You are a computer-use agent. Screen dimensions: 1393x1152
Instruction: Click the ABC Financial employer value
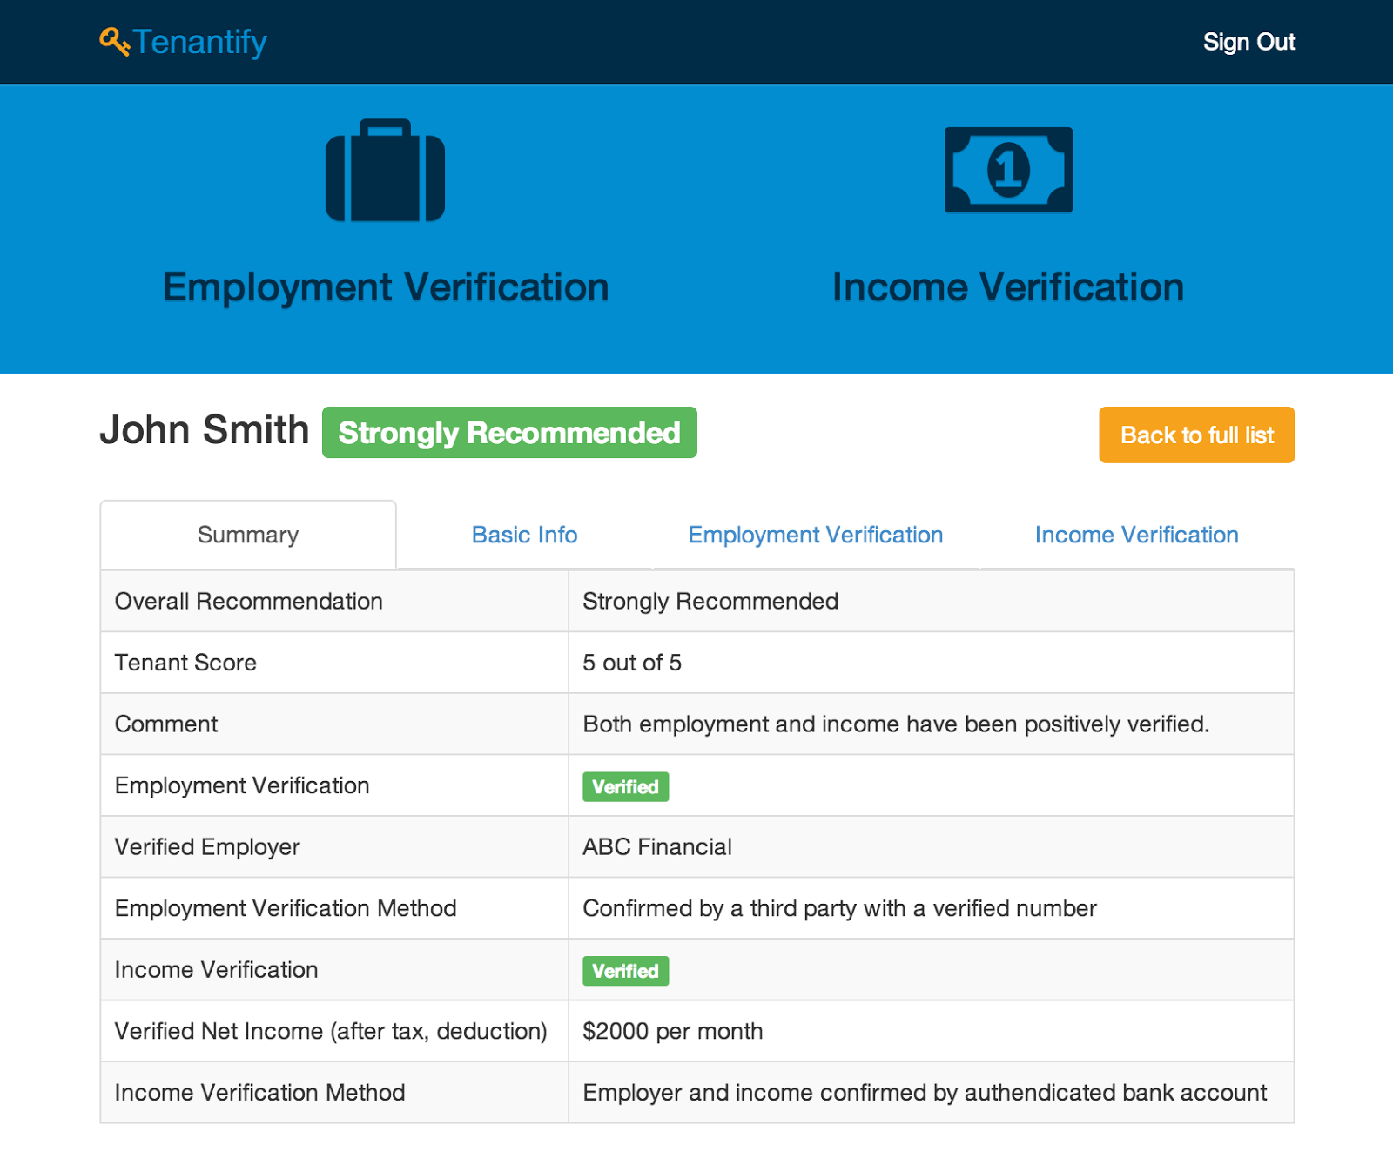[657, 847]
